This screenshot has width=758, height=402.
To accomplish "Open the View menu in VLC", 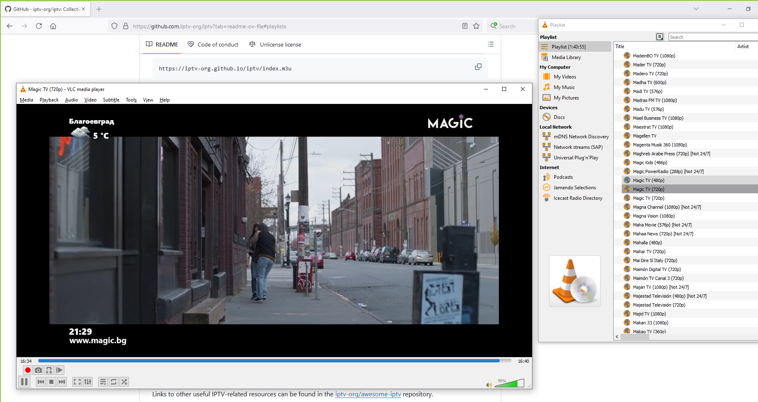I will coord(148,100).
